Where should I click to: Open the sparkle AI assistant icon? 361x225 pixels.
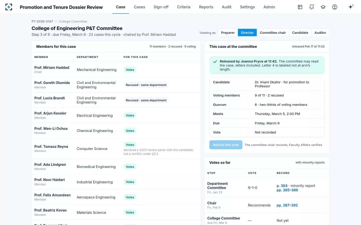pos(351,7)
